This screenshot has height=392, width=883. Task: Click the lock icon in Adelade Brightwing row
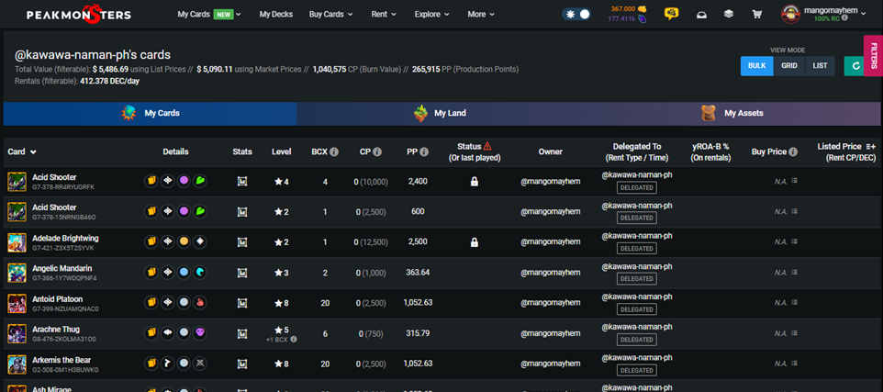coord(475,242)
